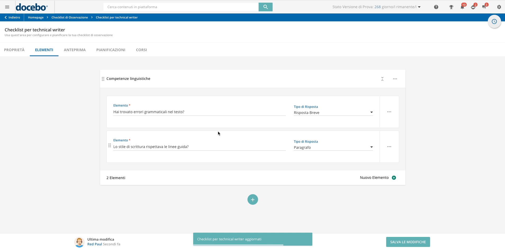Click the 268 remaining days number
The image size is (505, 248).
click(377, 7)
